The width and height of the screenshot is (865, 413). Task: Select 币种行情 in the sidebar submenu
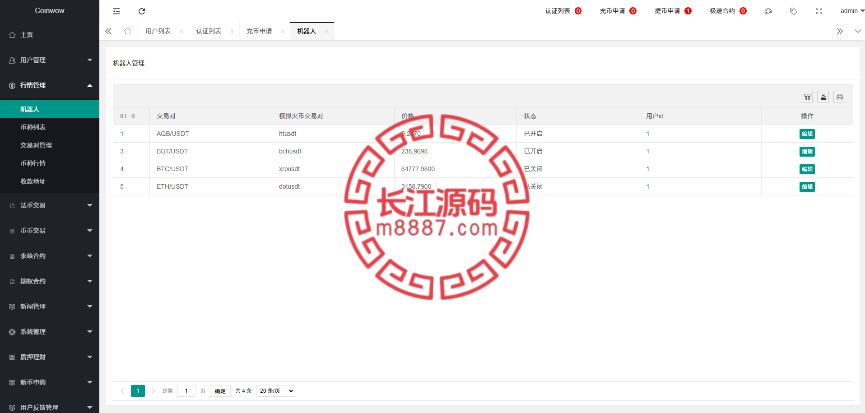[x=50, y=163]
